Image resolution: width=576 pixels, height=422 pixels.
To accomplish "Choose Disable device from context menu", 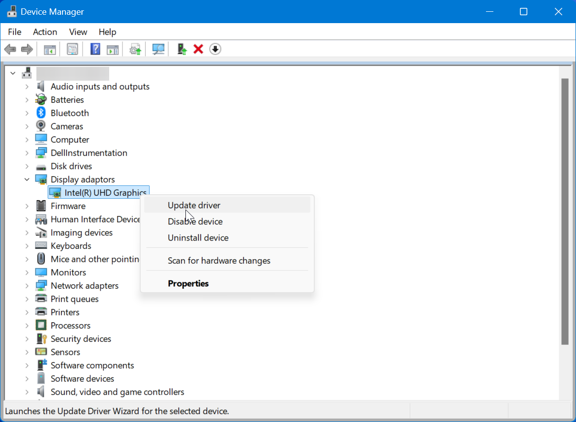I will pos(227,221).
